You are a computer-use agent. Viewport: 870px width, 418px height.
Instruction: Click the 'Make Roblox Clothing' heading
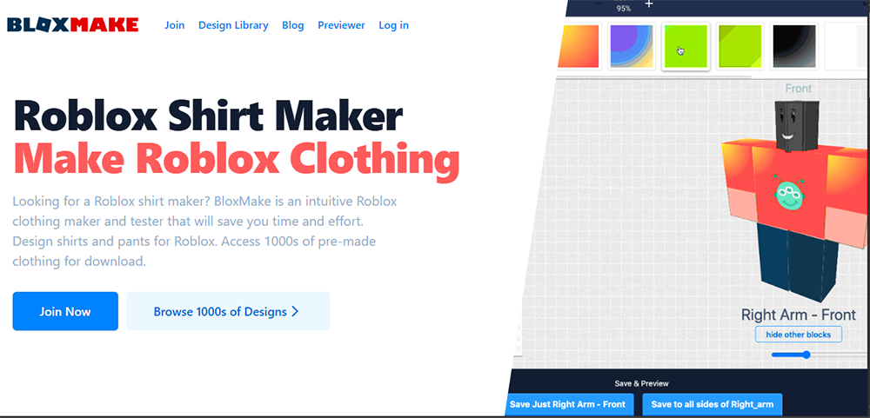[237, 161]
